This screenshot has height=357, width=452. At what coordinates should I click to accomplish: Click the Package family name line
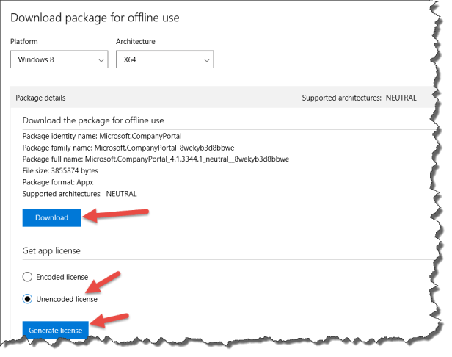[105, 147]
